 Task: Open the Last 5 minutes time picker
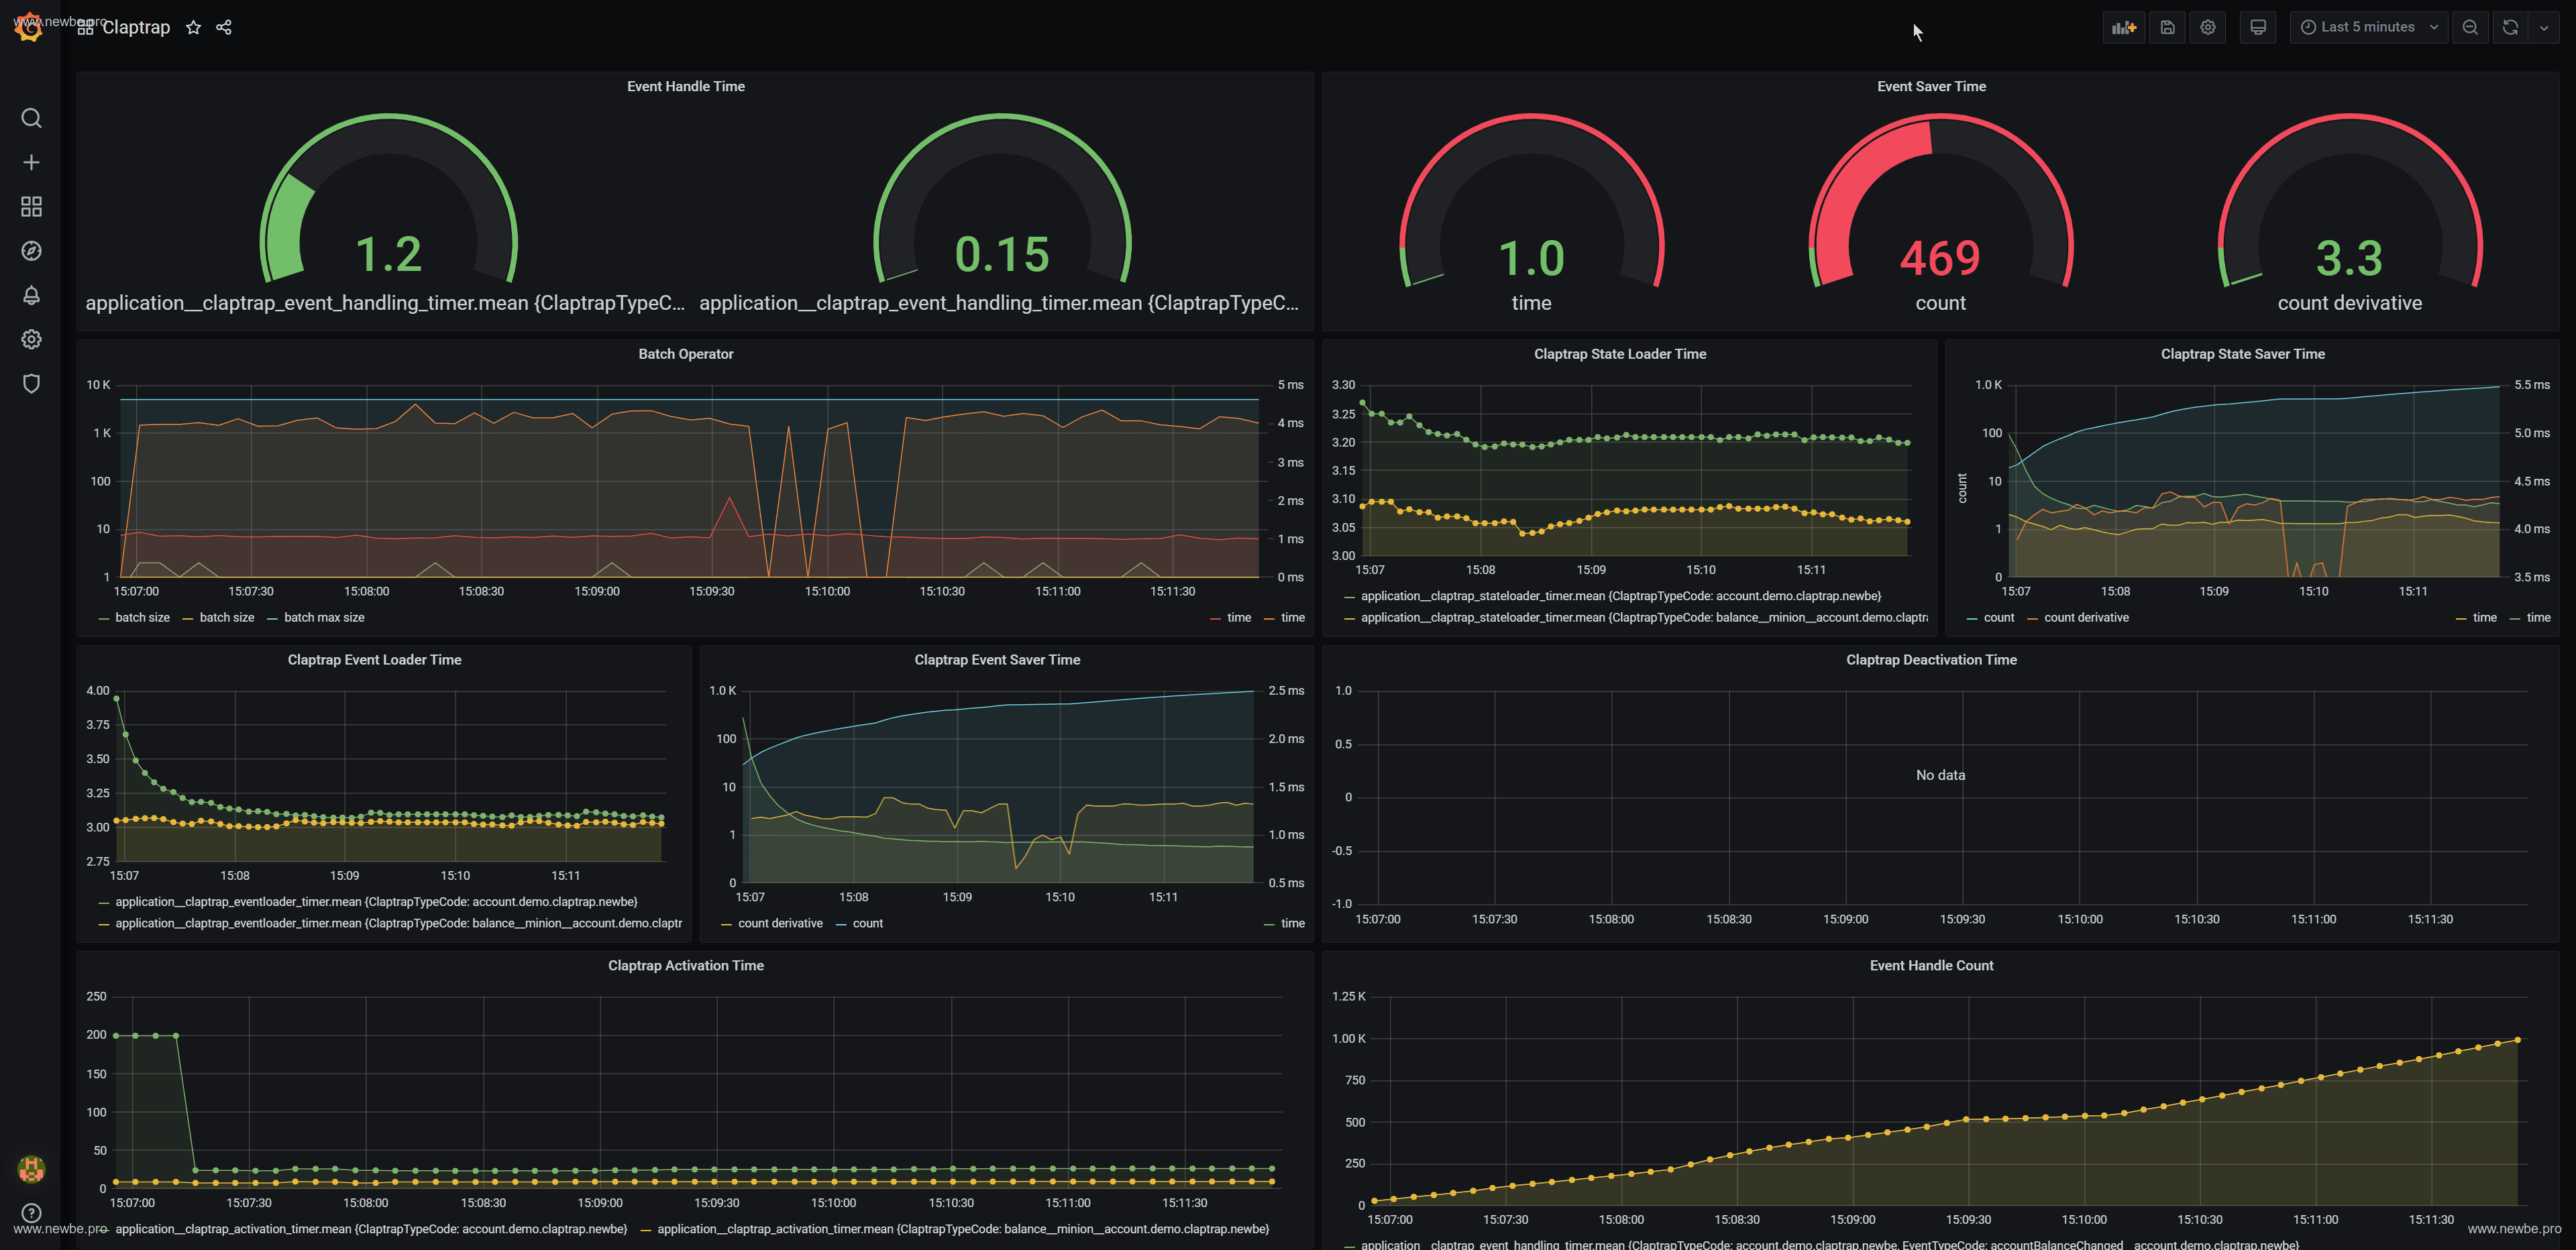click(x=2367, y=27)
